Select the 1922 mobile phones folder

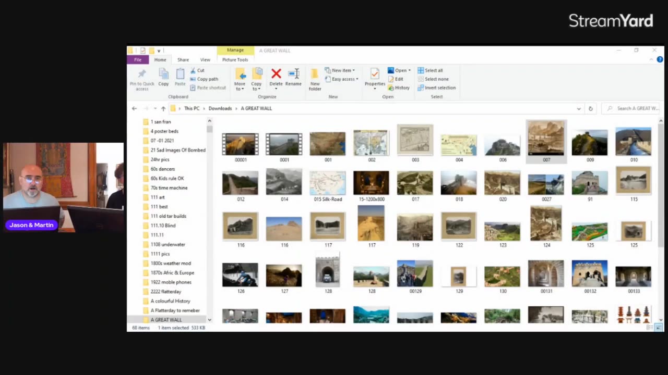pos(171,282)
